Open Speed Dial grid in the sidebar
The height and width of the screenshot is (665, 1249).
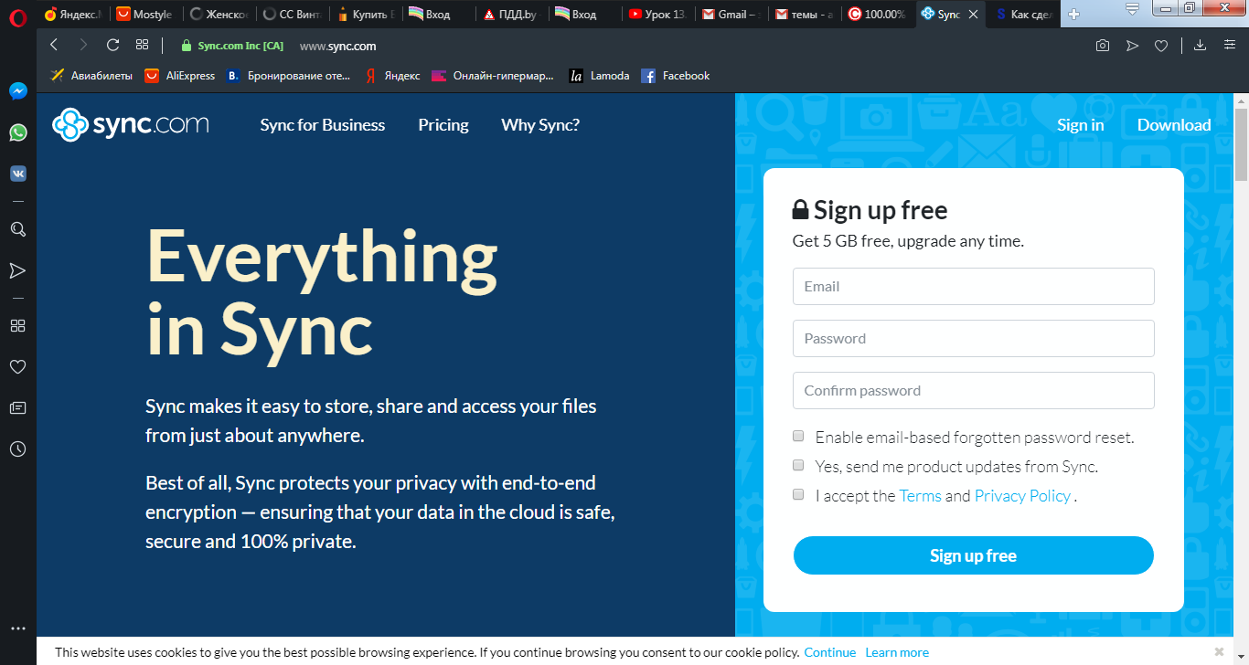(17, 325)
